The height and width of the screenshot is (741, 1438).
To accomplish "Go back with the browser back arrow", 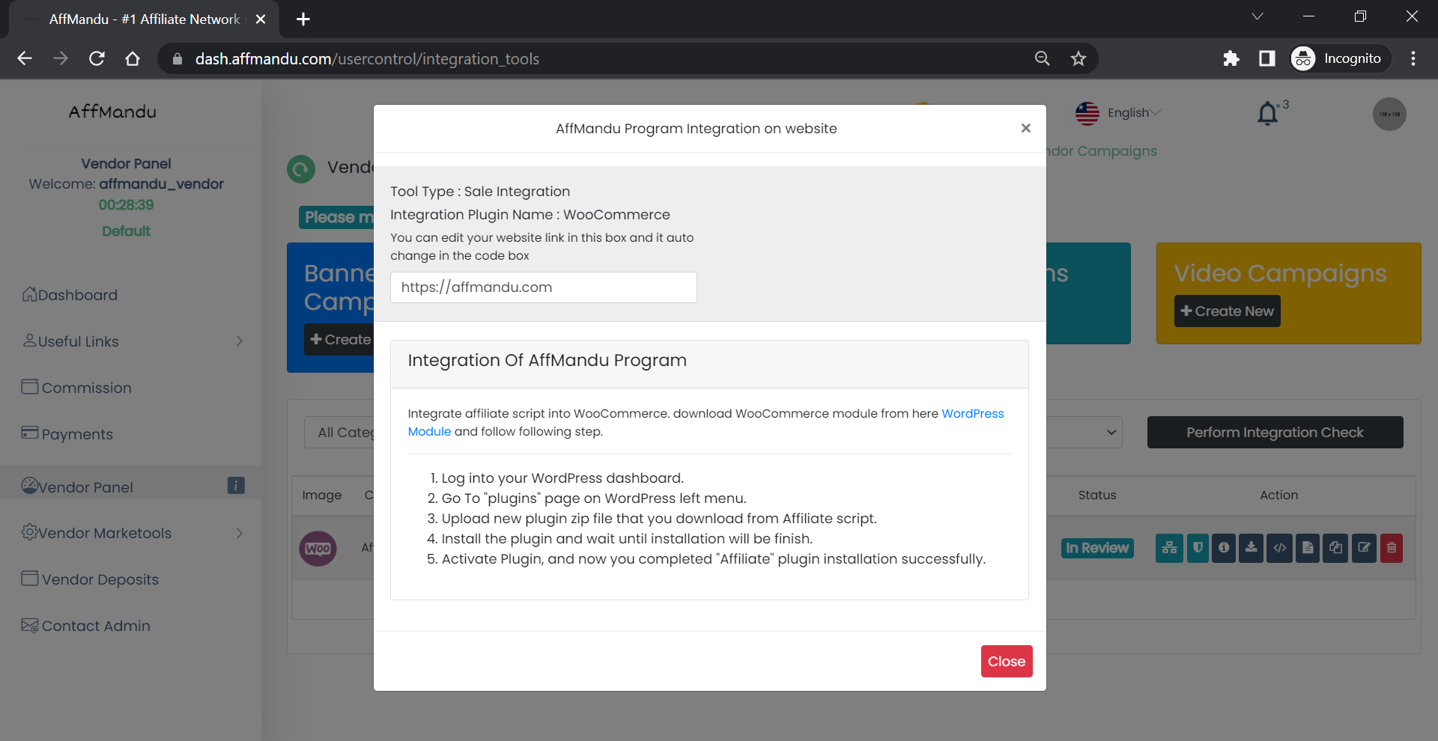I will pos(25,58).
